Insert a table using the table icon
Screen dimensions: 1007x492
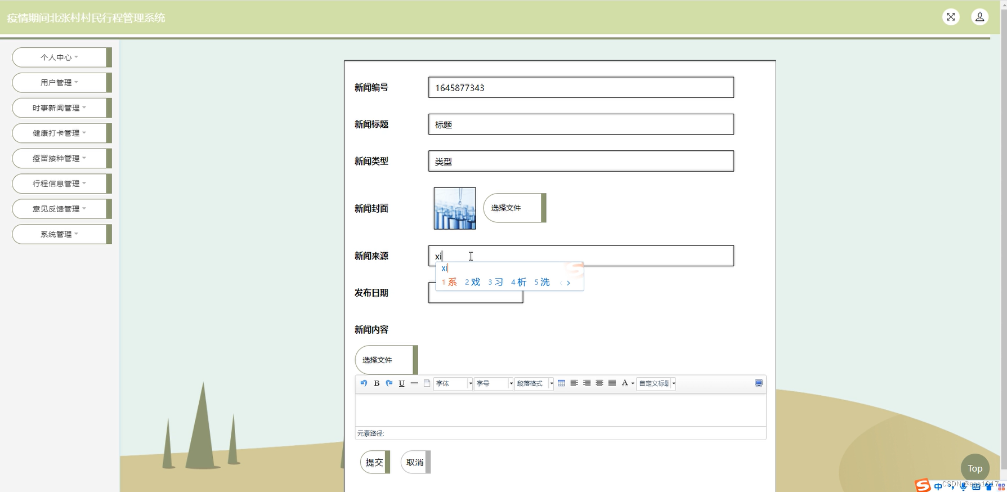click(x=561, y=383)
